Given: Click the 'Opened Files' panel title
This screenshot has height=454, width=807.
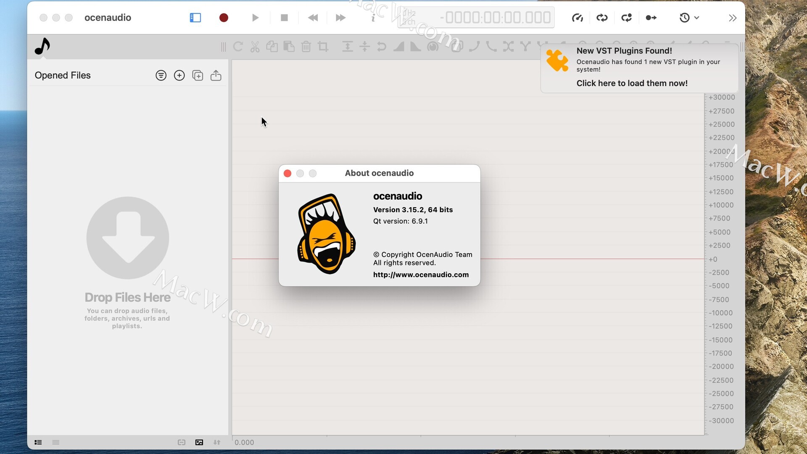Looking at the screenshot, I should coord(63,76).
